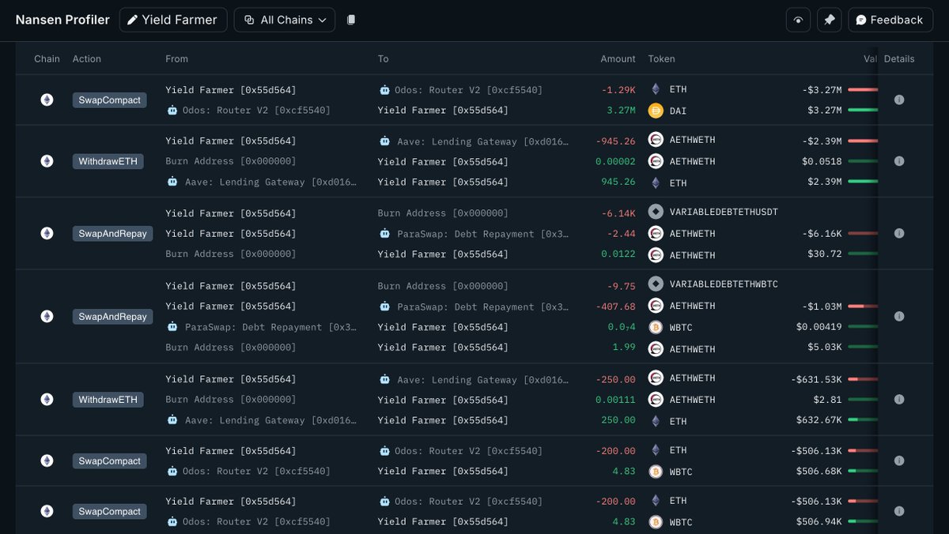Viewport: 949px width, 534px height.
Task: Sort by the Amount column header
Action: (x=618, y=59)
